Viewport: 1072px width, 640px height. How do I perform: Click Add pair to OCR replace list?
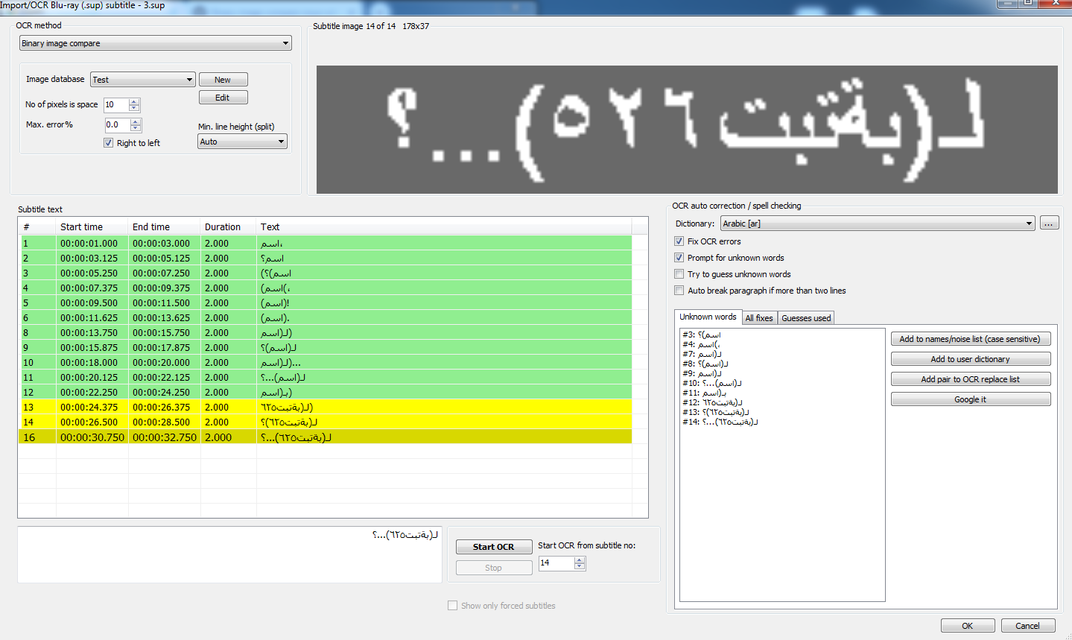970,379
